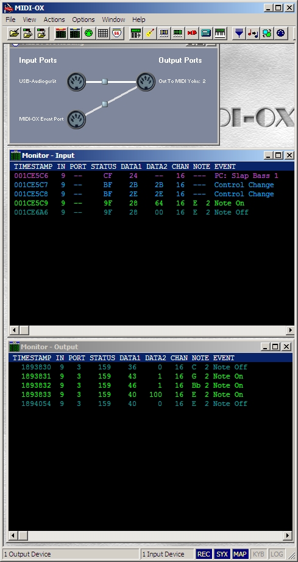
Task: Click the Monitor - Output title bar icon
Action: [15, 347]
